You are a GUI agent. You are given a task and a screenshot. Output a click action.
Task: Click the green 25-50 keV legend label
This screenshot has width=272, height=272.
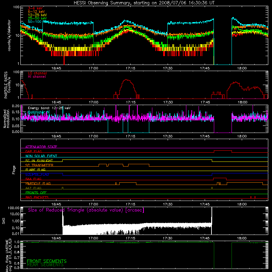[x=37, y=18]
